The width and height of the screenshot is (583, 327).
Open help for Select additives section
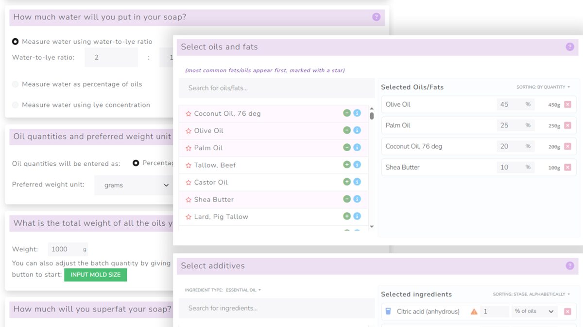[570, 265]
